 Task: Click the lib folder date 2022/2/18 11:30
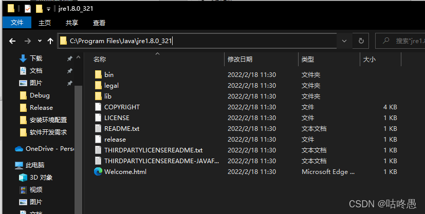(x=251, y=96)
